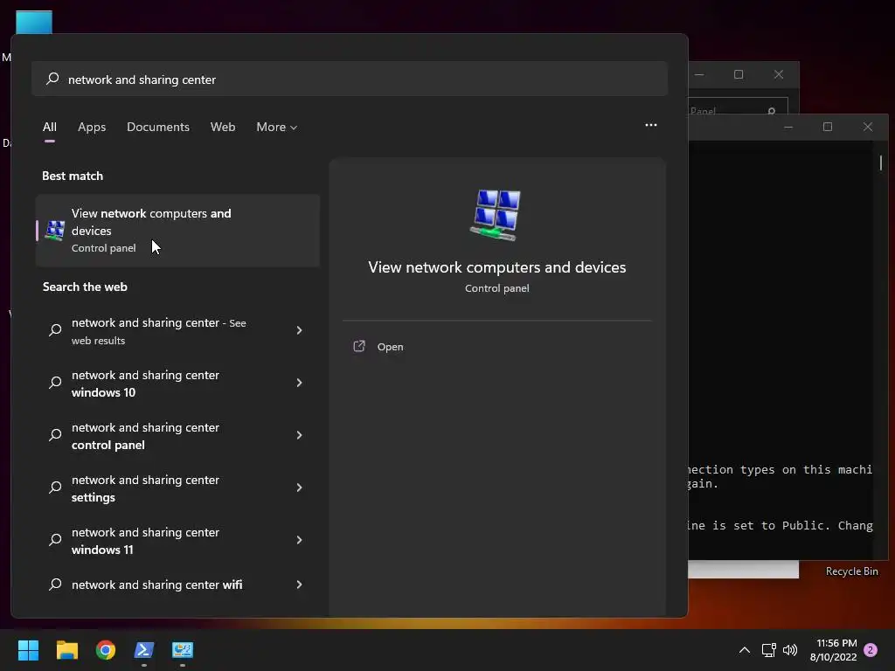Screen dimensions: 895x671
Task: Select 'network and sharing center windows 10' suggestion
Action: click(x=177, y=384)
